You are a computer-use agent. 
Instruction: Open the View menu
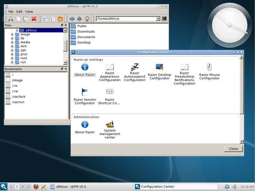[x=29, y=12]
